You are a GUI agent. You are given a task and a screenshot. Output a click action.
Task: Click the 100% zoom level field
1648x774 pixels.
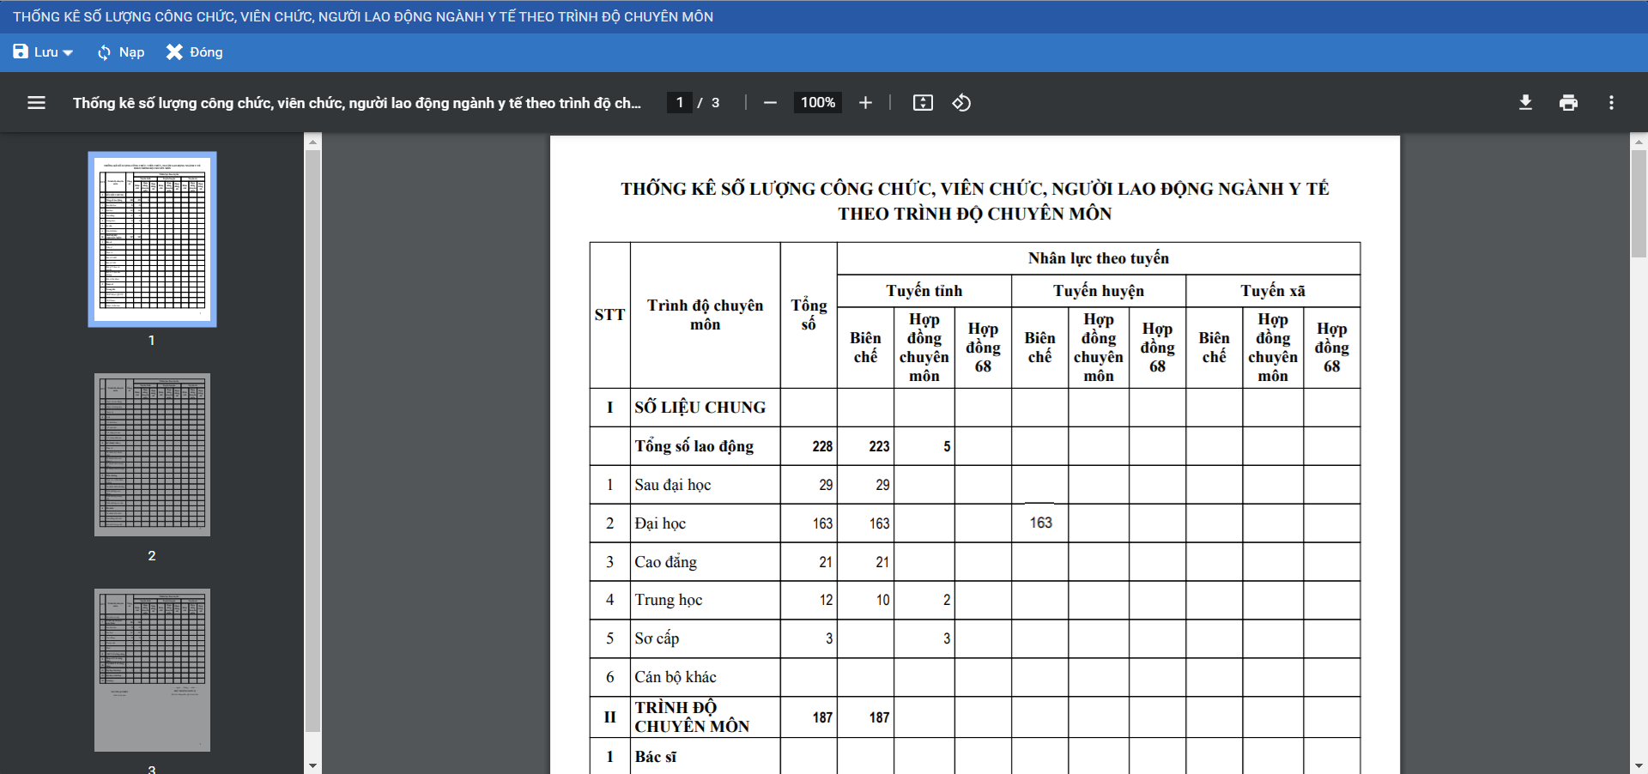817,103
